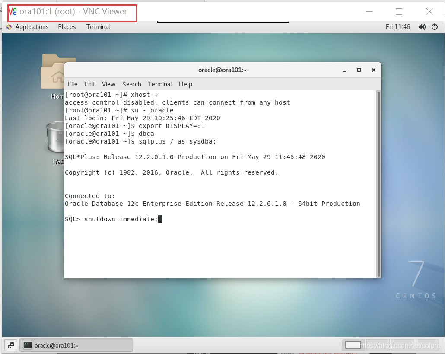The image size is (445, 354).
Task: Open the File menu of the terminal
Action: pyautogui.click(x=72, y=84)
